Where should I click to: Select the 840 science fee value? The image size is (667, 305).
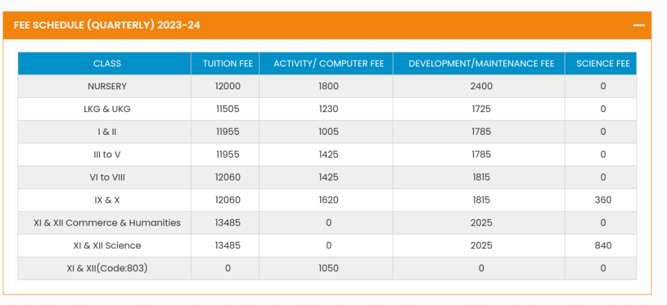pos(603,246)
